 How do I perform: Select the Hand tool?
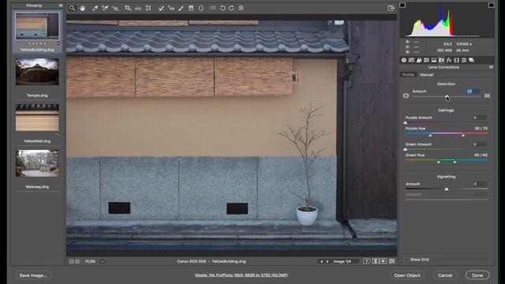point(82,8)
